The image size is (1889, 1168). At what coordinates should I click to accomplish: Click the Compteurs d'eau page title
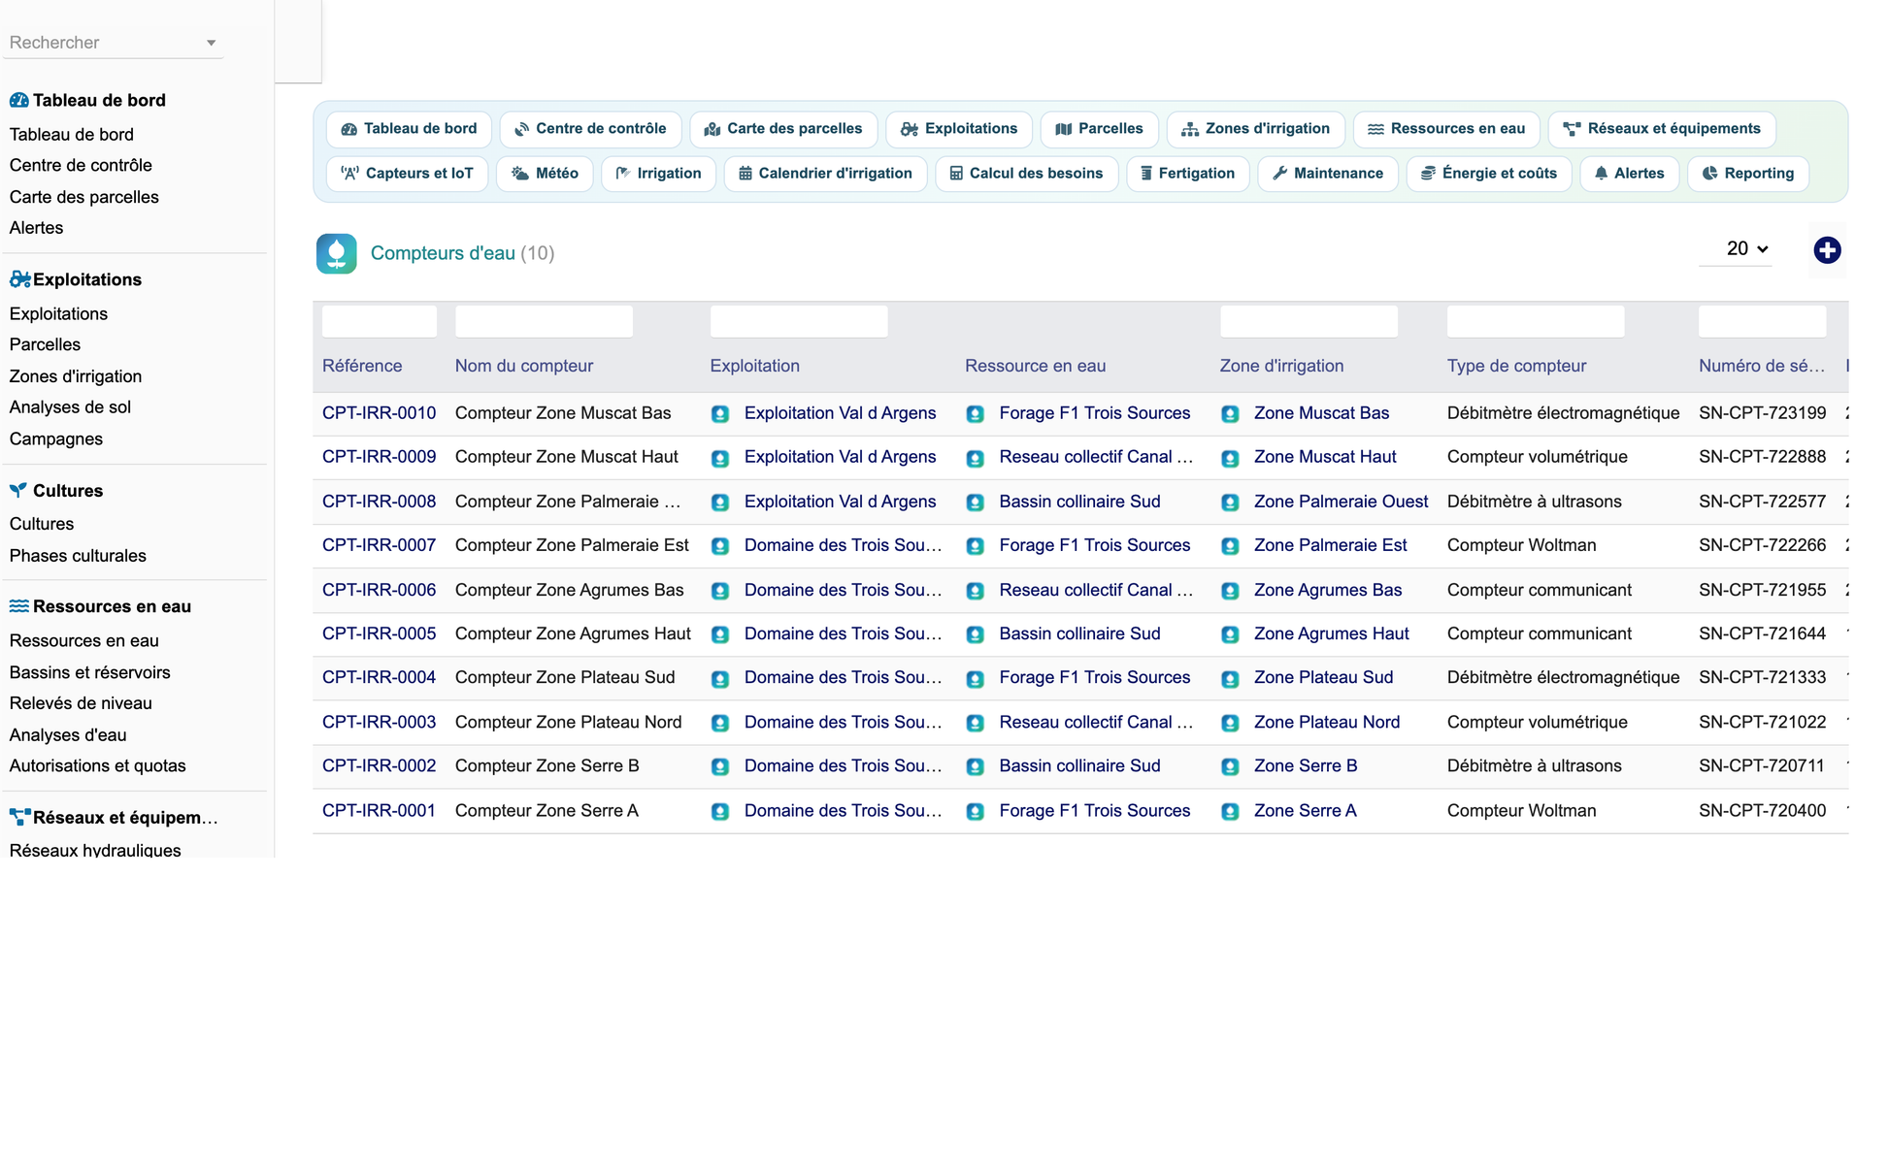pyautogui.click(x=443, y=253)
